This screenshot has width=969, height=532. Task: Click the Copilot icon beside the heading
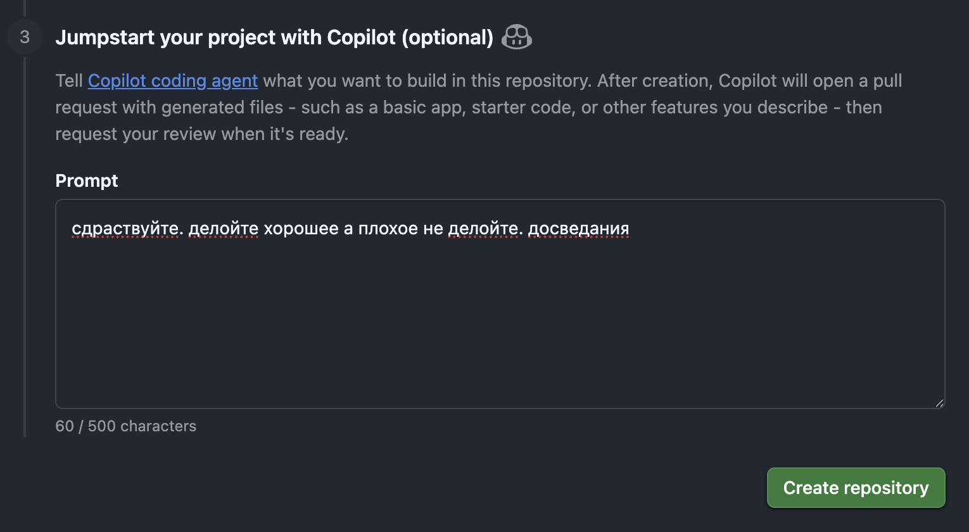(516, 37)
